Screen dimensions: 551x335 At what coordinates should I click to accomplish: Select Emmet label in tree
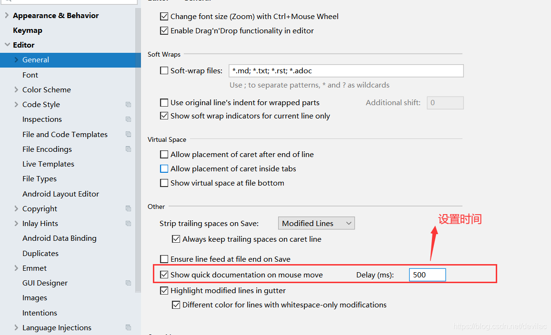coord(34,268)
